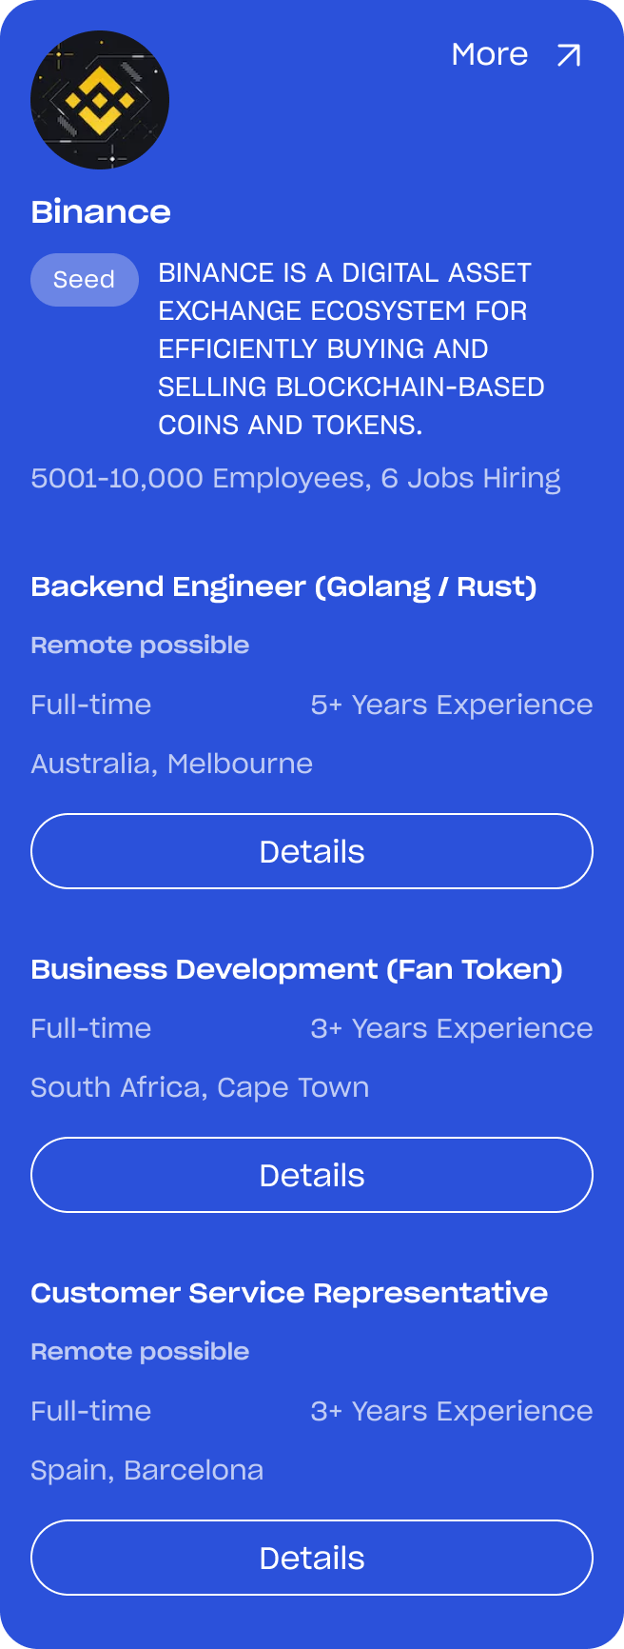Click the arrow icon next to More

point(568,55)
